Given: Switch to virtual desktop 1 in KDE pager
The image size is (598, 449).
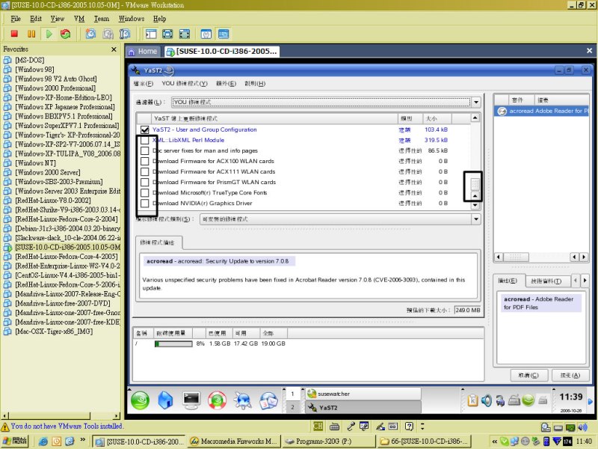Looking at the screenshot, I should pos(292,394).
